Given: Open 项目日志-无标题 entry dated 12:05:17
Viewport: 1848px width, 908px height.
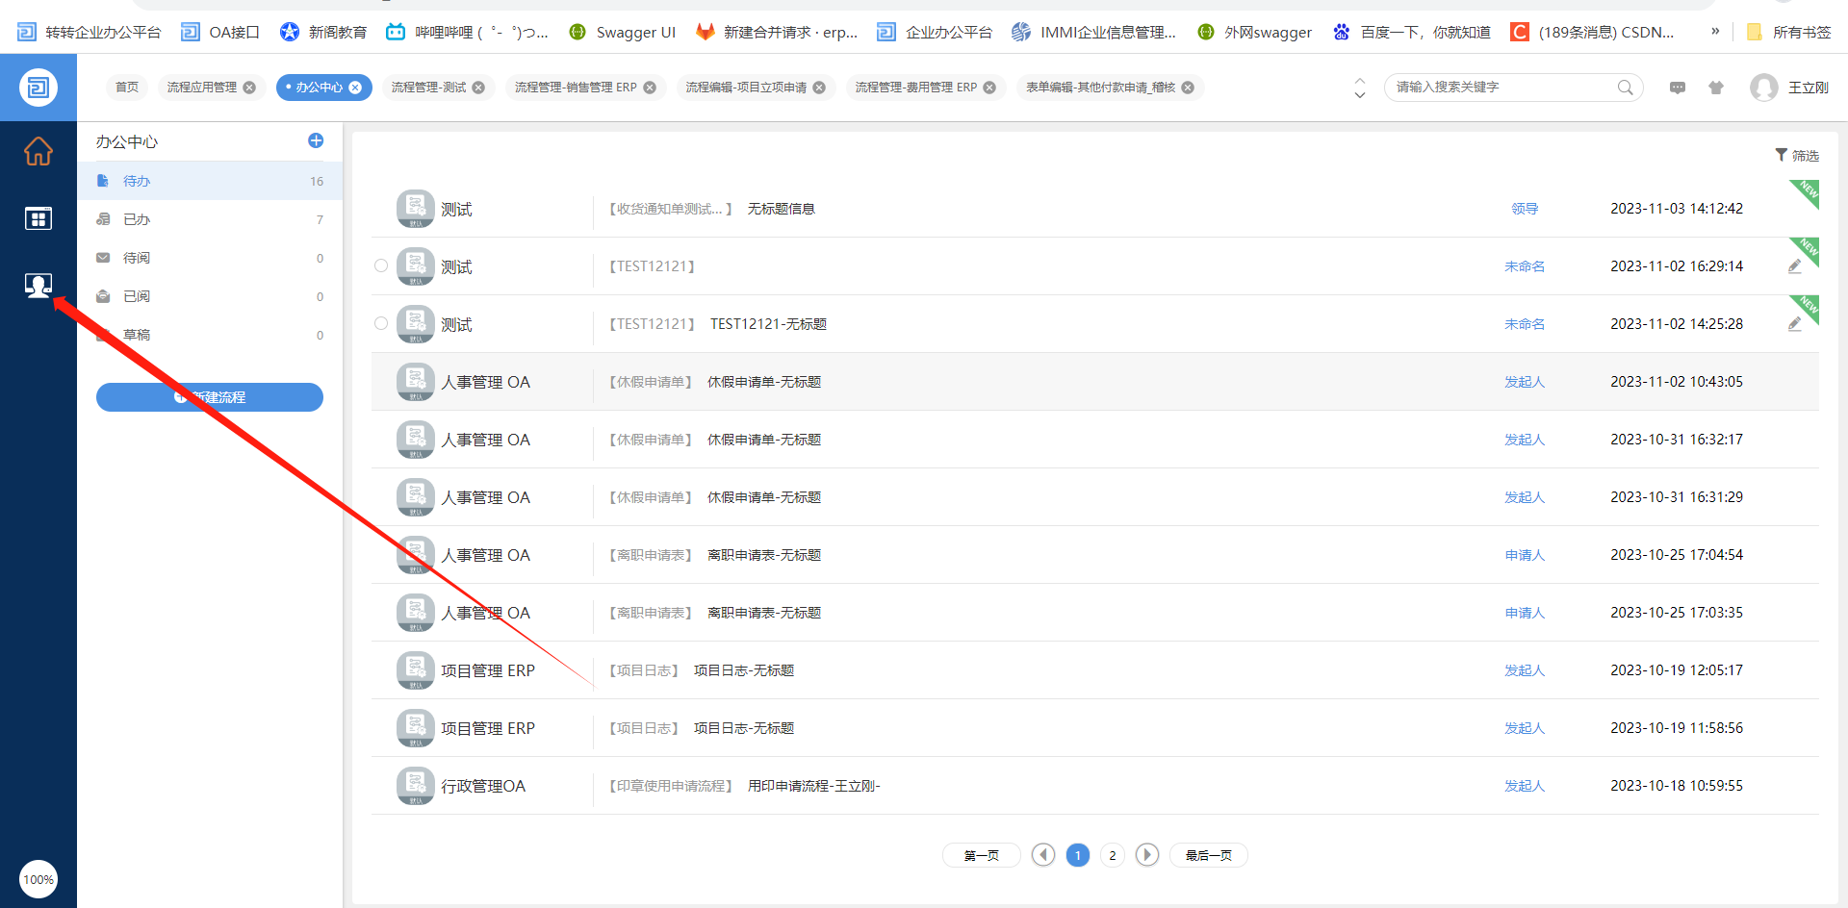Looking at the screenshot, I should (744, 670).
